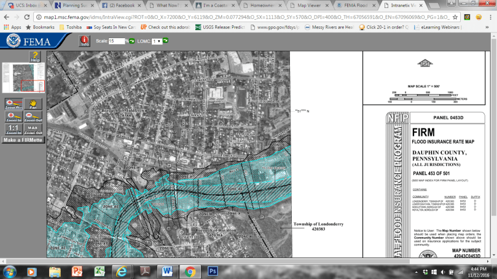This screenshot has height=279, width=497.
Task: Show hidden system tray icons
Action: [416, 272]
